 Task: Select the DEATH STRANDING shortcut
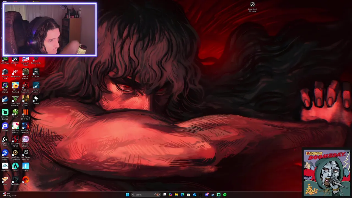tap(26, 101)
